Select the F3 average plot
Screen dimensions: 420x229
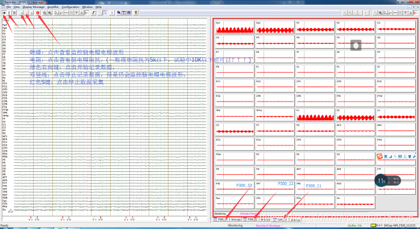[315, 27]
